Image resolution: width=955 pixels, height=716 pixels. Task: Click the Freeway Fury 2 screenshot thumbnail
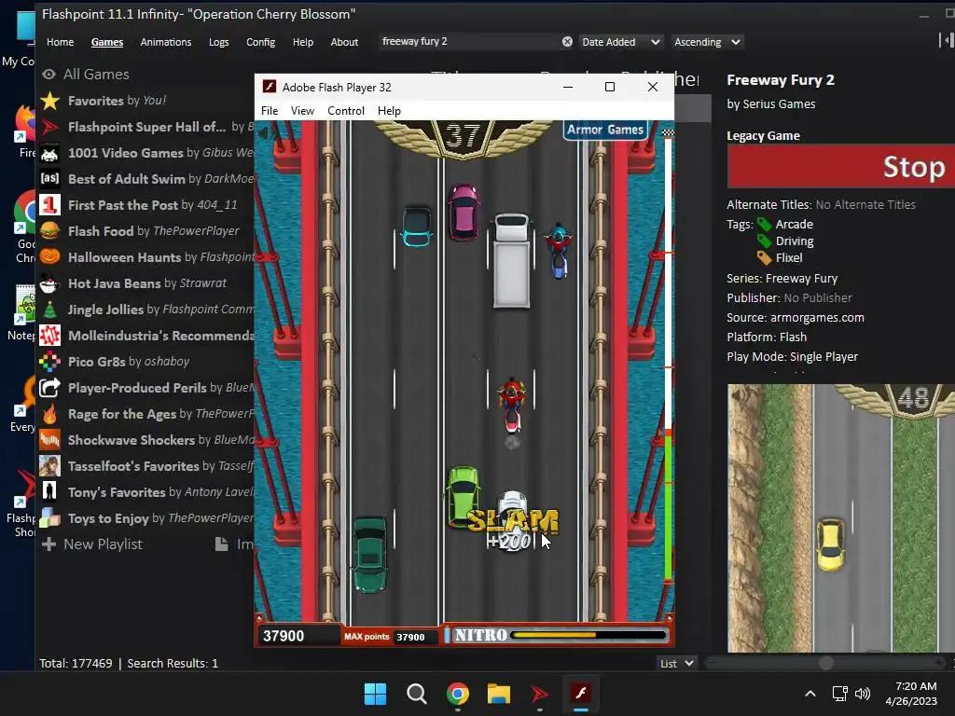[841, 518]
